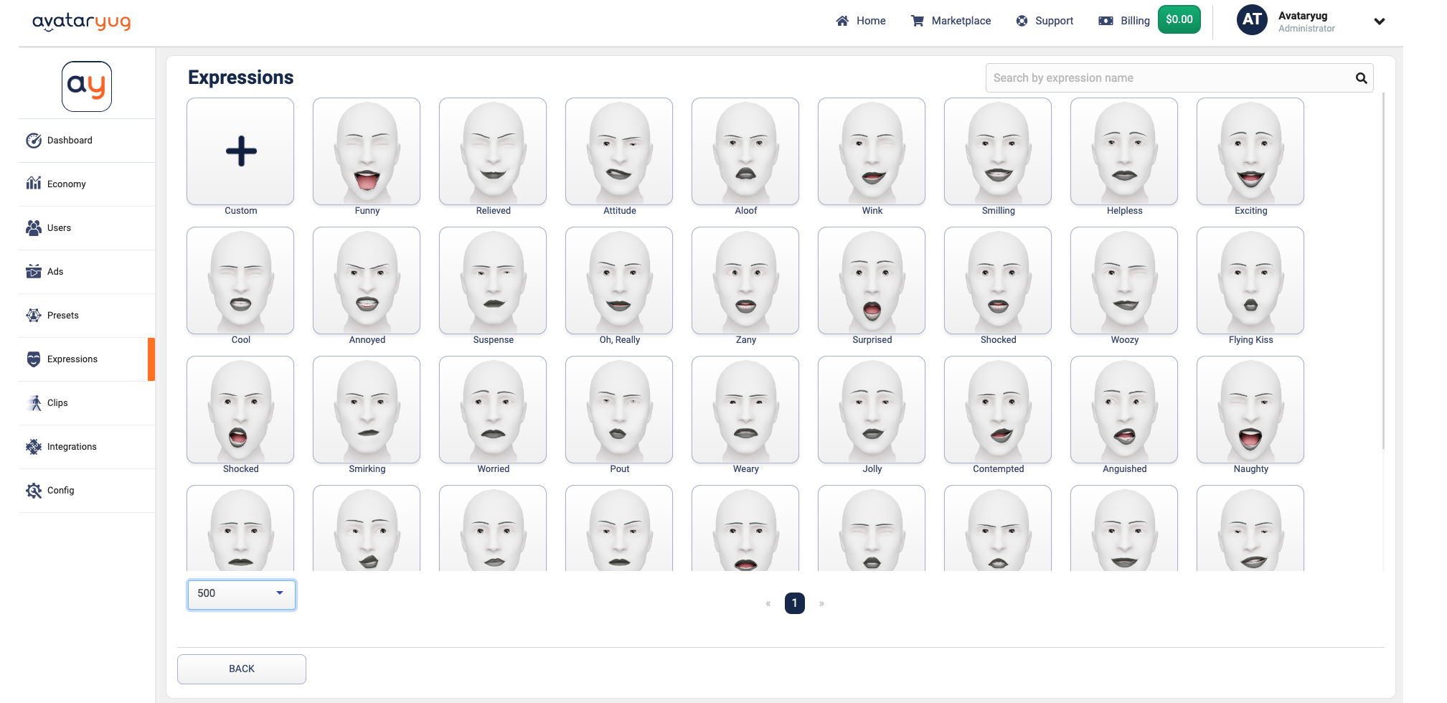1447x703 pixels.
Task: Open the Dashboard section in sidebar
Action: (x=70, y=140)
